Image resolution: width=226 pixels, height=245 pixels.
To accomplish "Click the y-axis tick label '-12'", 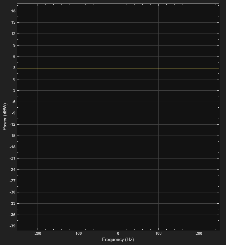I will click(13, 125).
